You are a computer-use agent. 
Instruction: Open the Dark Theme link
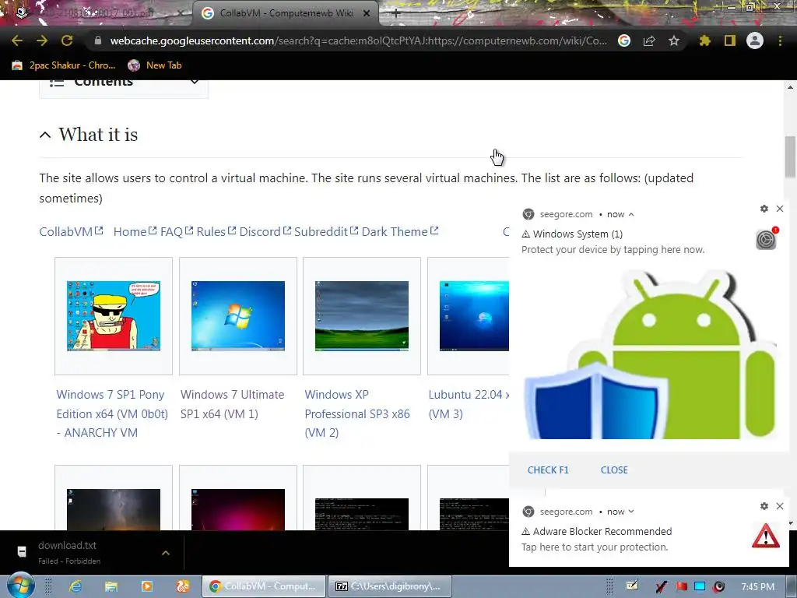399,232
